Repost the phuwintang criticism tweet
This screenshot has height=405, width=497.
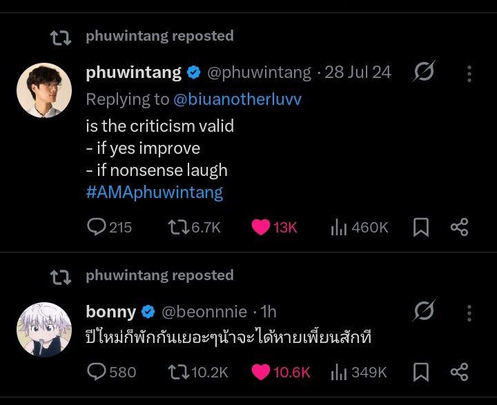point(179,227)
